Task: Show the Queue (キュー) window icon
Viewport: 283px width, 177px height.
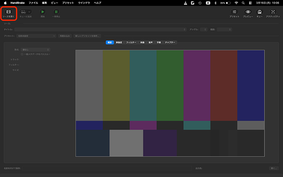Action: tap(260, 12)
